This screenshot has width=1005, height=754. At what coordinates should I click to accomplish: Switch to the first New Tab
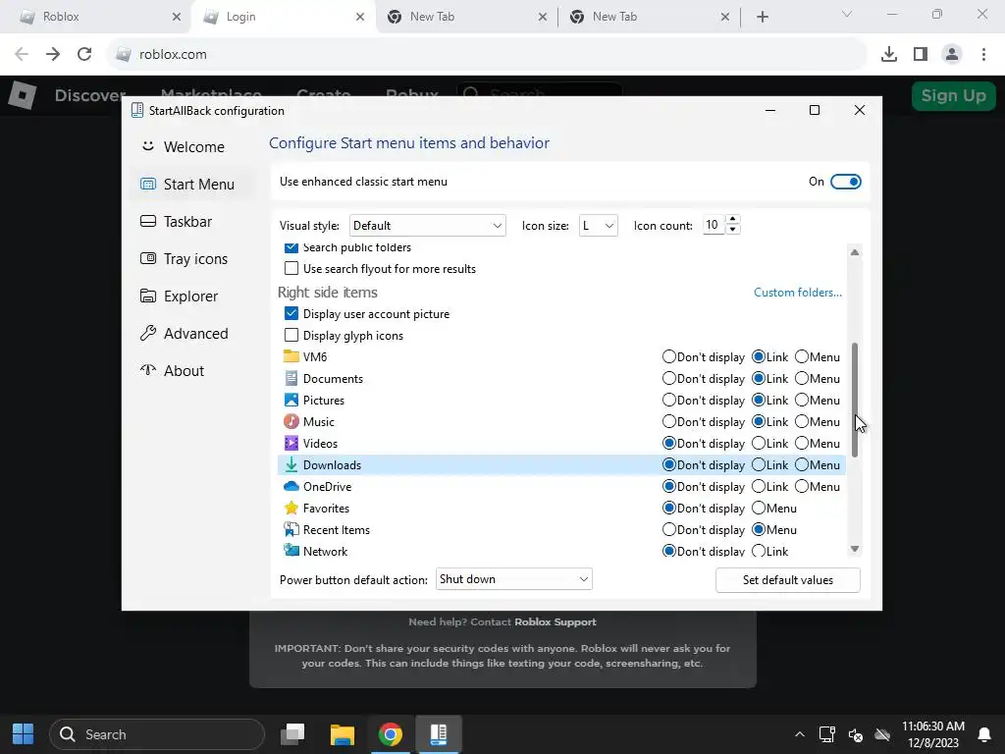tap(466, 17)
